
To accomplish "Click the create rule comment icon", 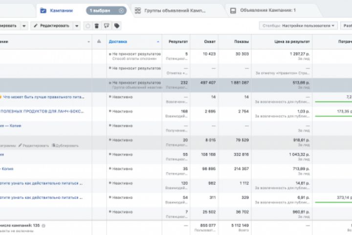I will point(107,26).
